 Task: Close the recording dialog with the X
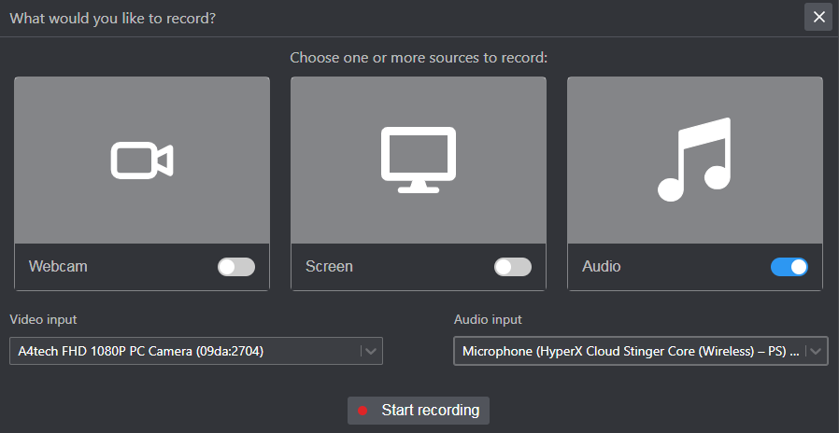[x=818, y=17]
